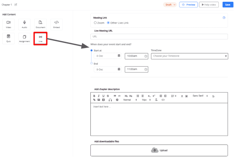Toggle italic formatting

coord(99,96)
